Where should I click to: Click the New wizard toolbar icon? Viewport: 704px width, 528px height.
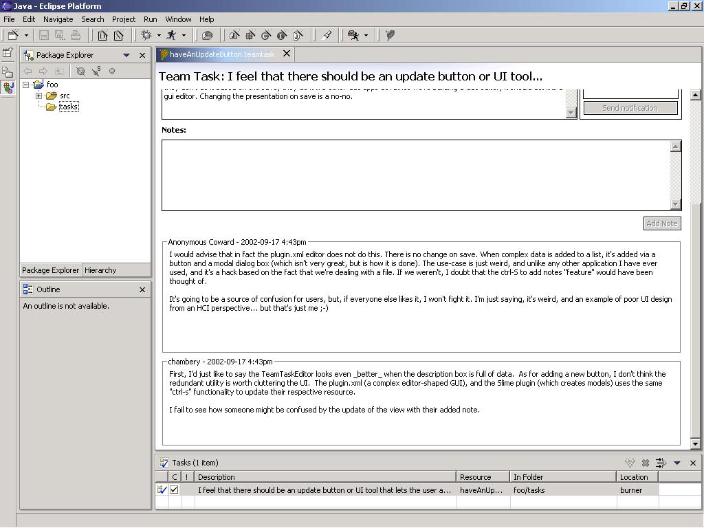pos(13,35)
